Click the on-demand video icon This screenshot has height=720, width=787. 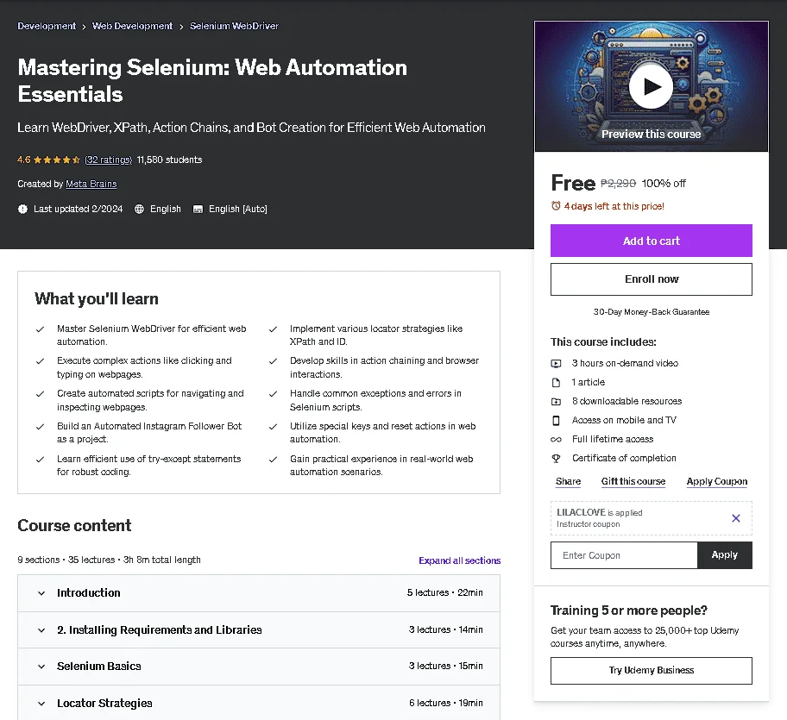coord(556,364)
